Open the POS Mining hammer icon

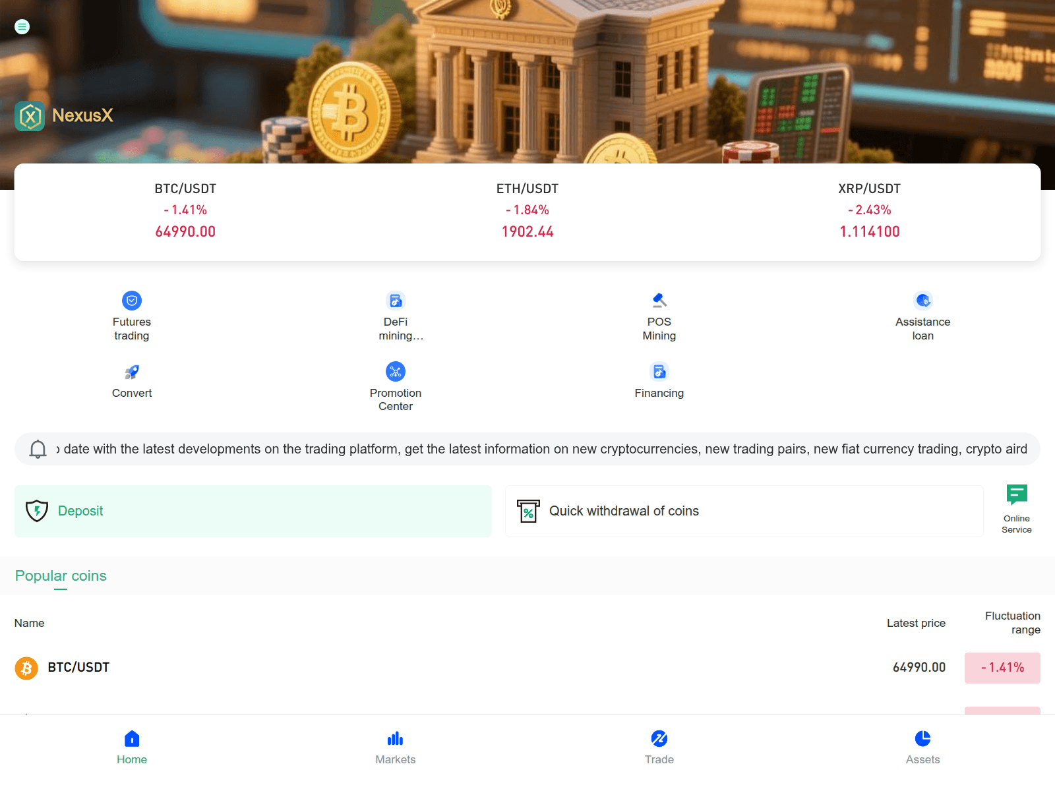(x=659, y=301)
